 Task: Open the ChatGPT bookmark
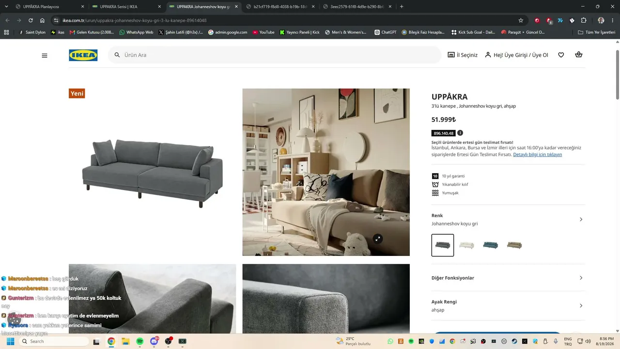(x=385, y=32)
